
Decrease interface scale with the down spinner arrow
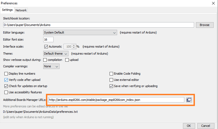[x=74, y=48]
